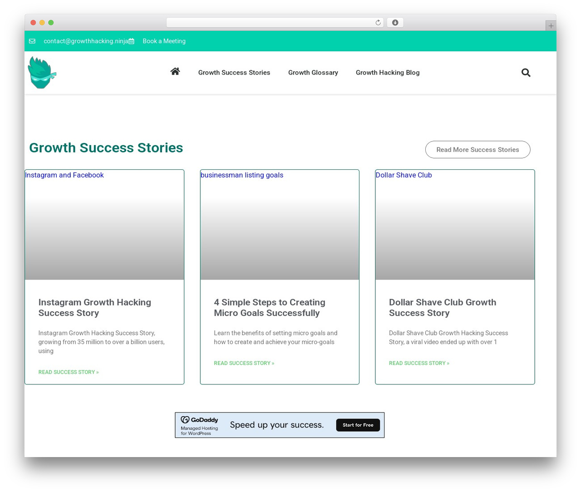Click the GoDaddy logo in the ad banner

click(x=200, y=420)
